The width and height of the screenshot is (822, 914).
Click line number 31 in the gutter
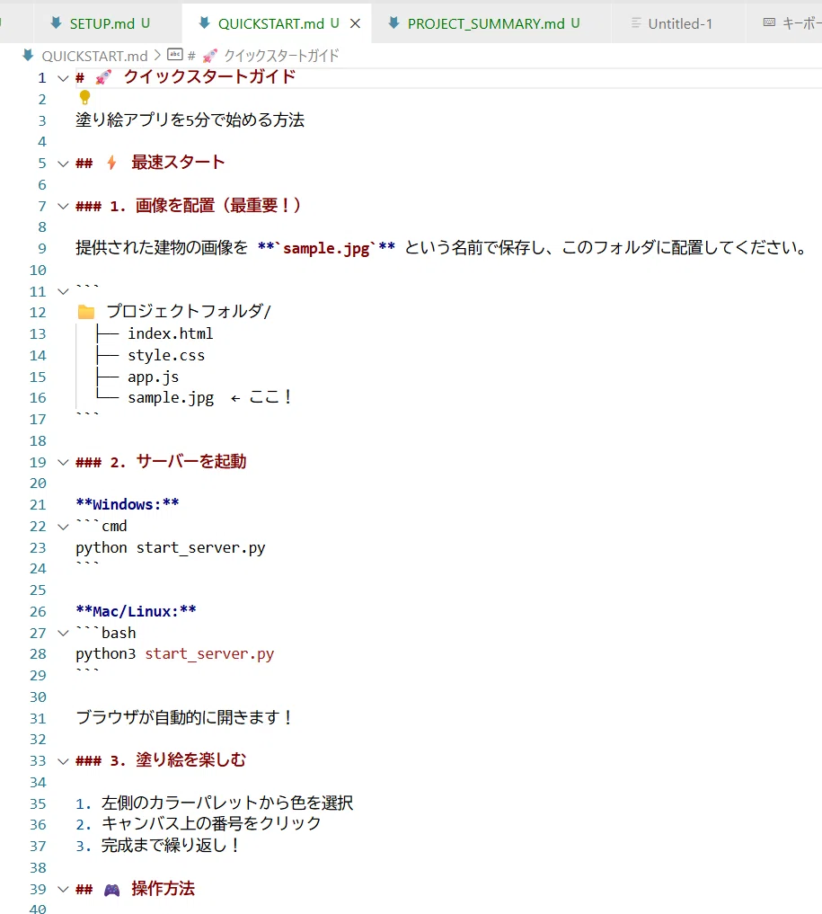tap(38, 719)
